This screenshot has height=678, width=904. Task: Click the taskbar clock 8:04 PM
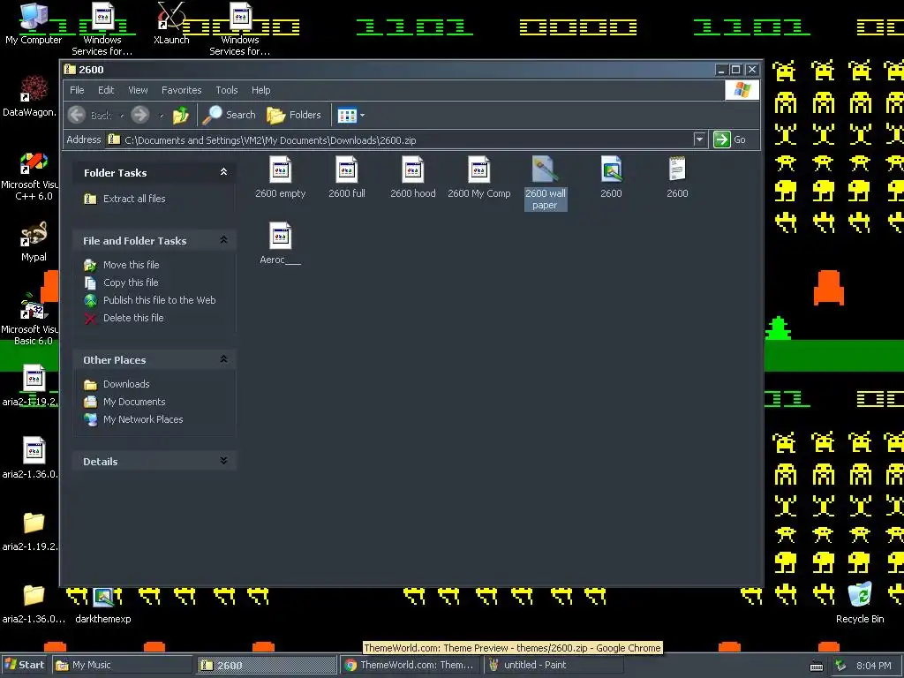[873, 666]
